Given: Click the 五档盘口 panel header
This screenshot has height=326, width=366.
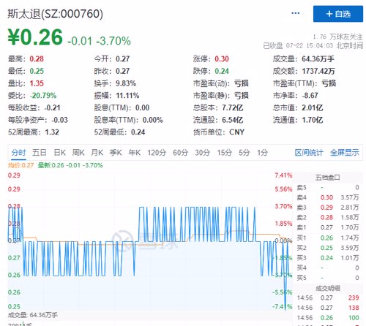Looking at the screenshot, I should 327,178.
